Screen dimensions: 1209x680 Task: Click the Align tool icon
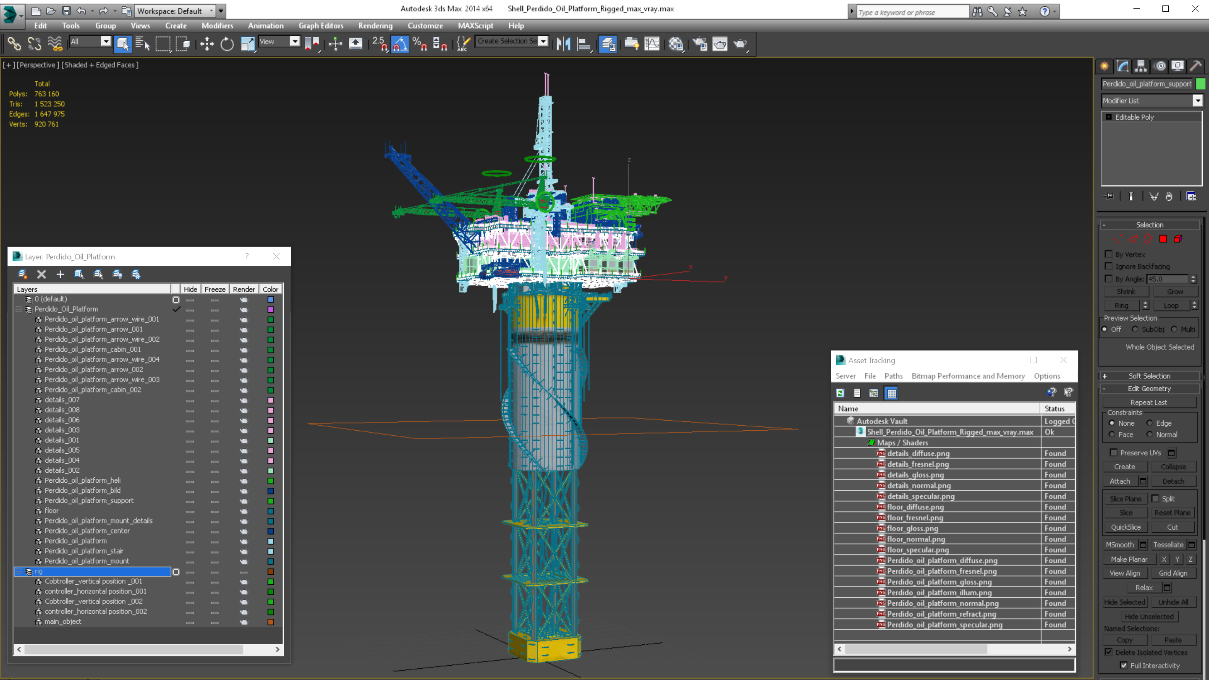584,44
